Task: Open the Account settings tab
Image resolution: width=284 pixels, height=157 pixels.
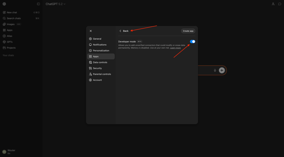Action: pyautogui.click(x=101, y=80)
